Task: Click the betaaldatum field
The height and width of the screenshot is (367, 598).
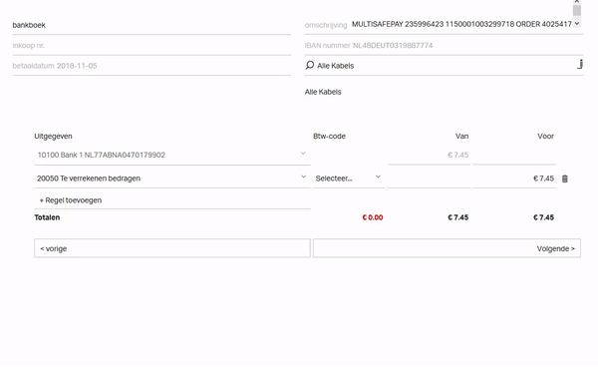Action: click(x=151, y=66)
